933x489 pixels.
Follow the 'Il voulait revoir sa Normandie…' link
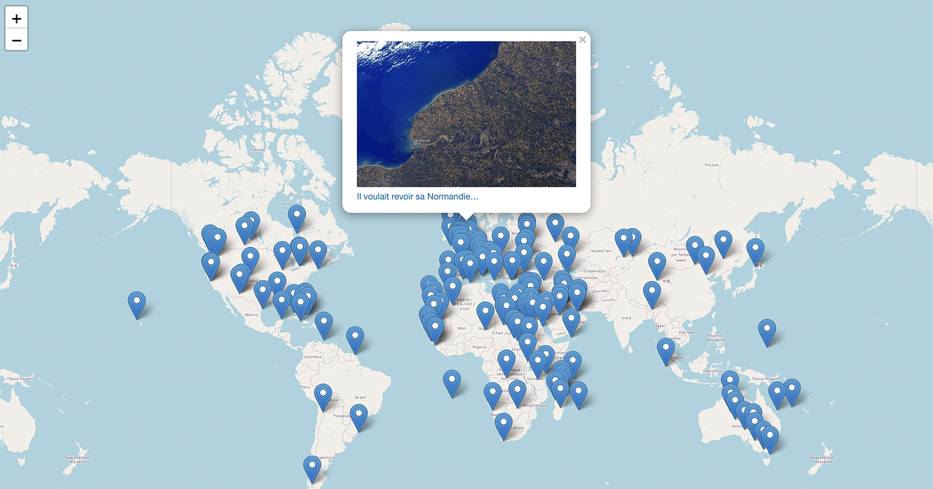click(x=417, y=197)
